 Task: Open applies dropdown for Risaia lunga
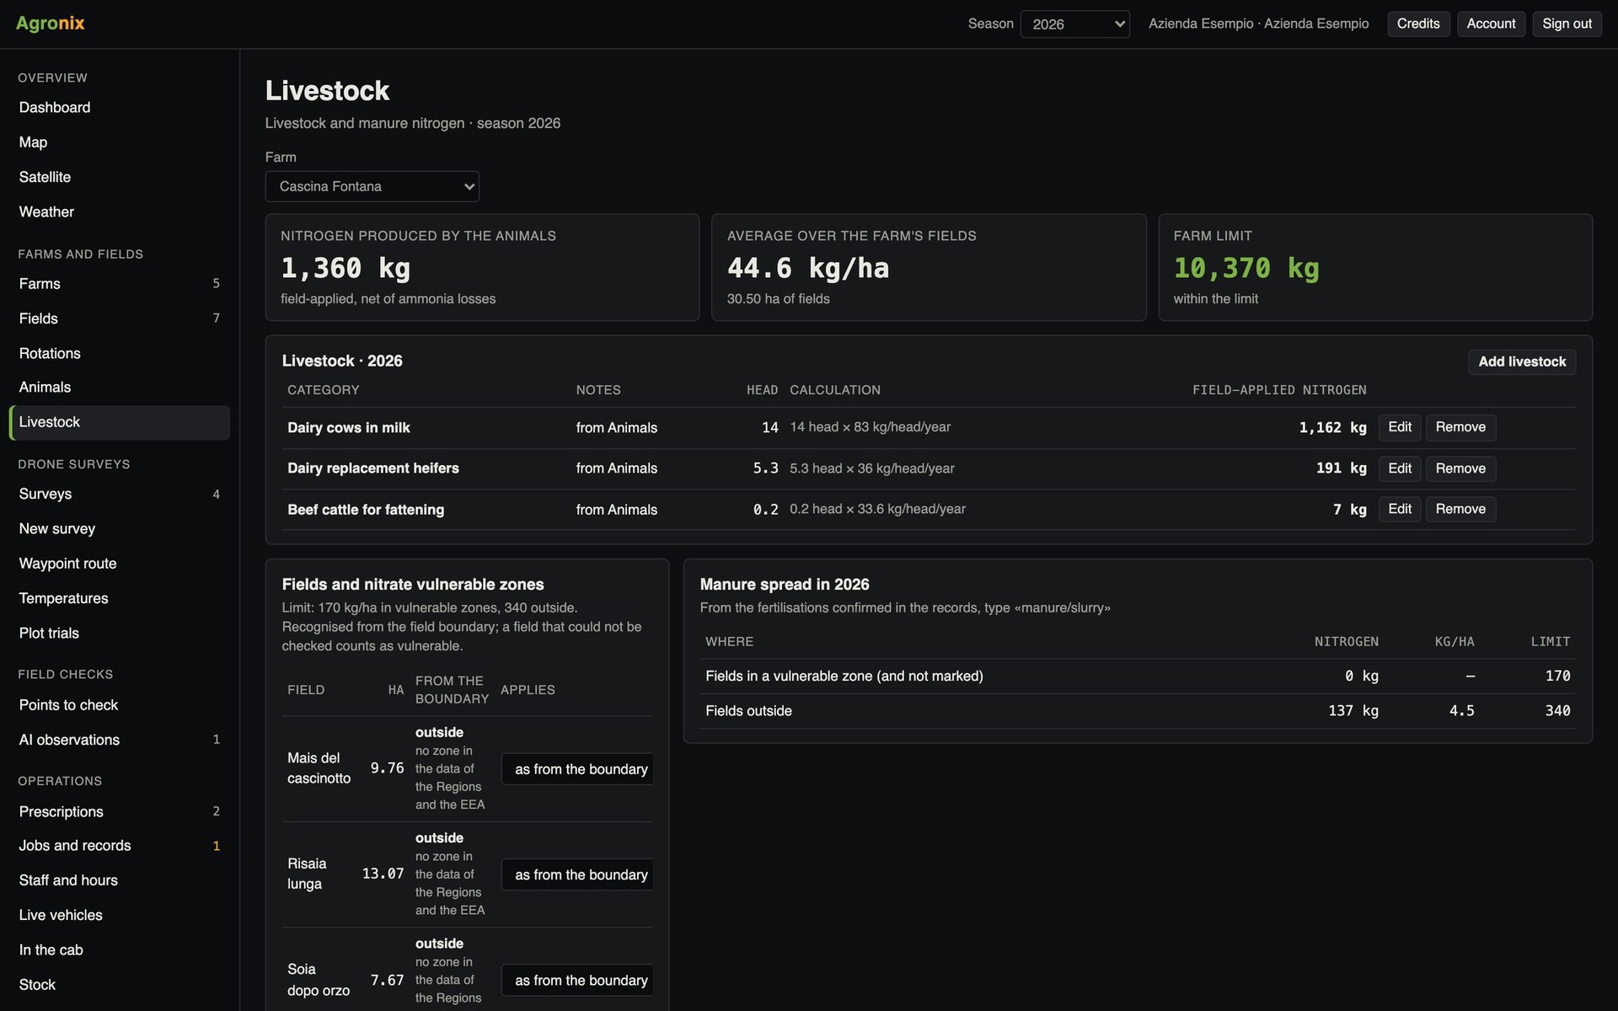tap(577, 875)
